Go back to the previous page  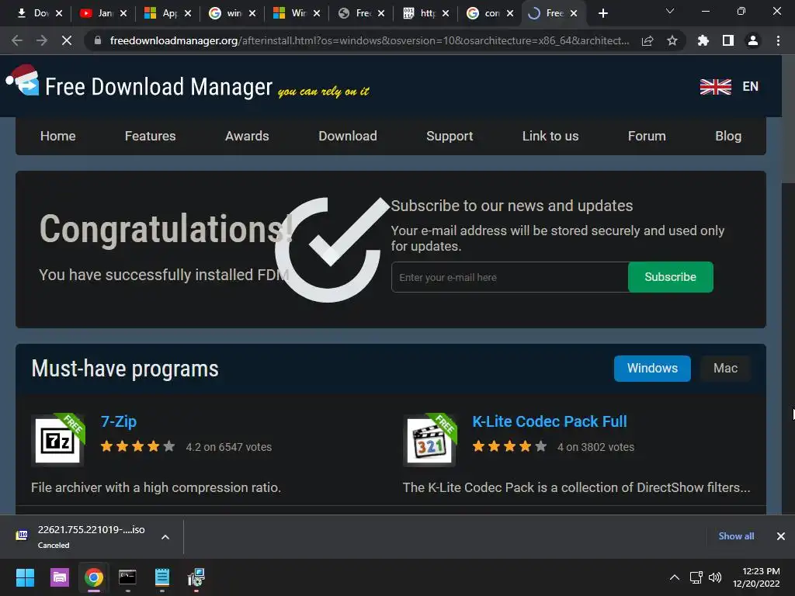tap(17, 40)
